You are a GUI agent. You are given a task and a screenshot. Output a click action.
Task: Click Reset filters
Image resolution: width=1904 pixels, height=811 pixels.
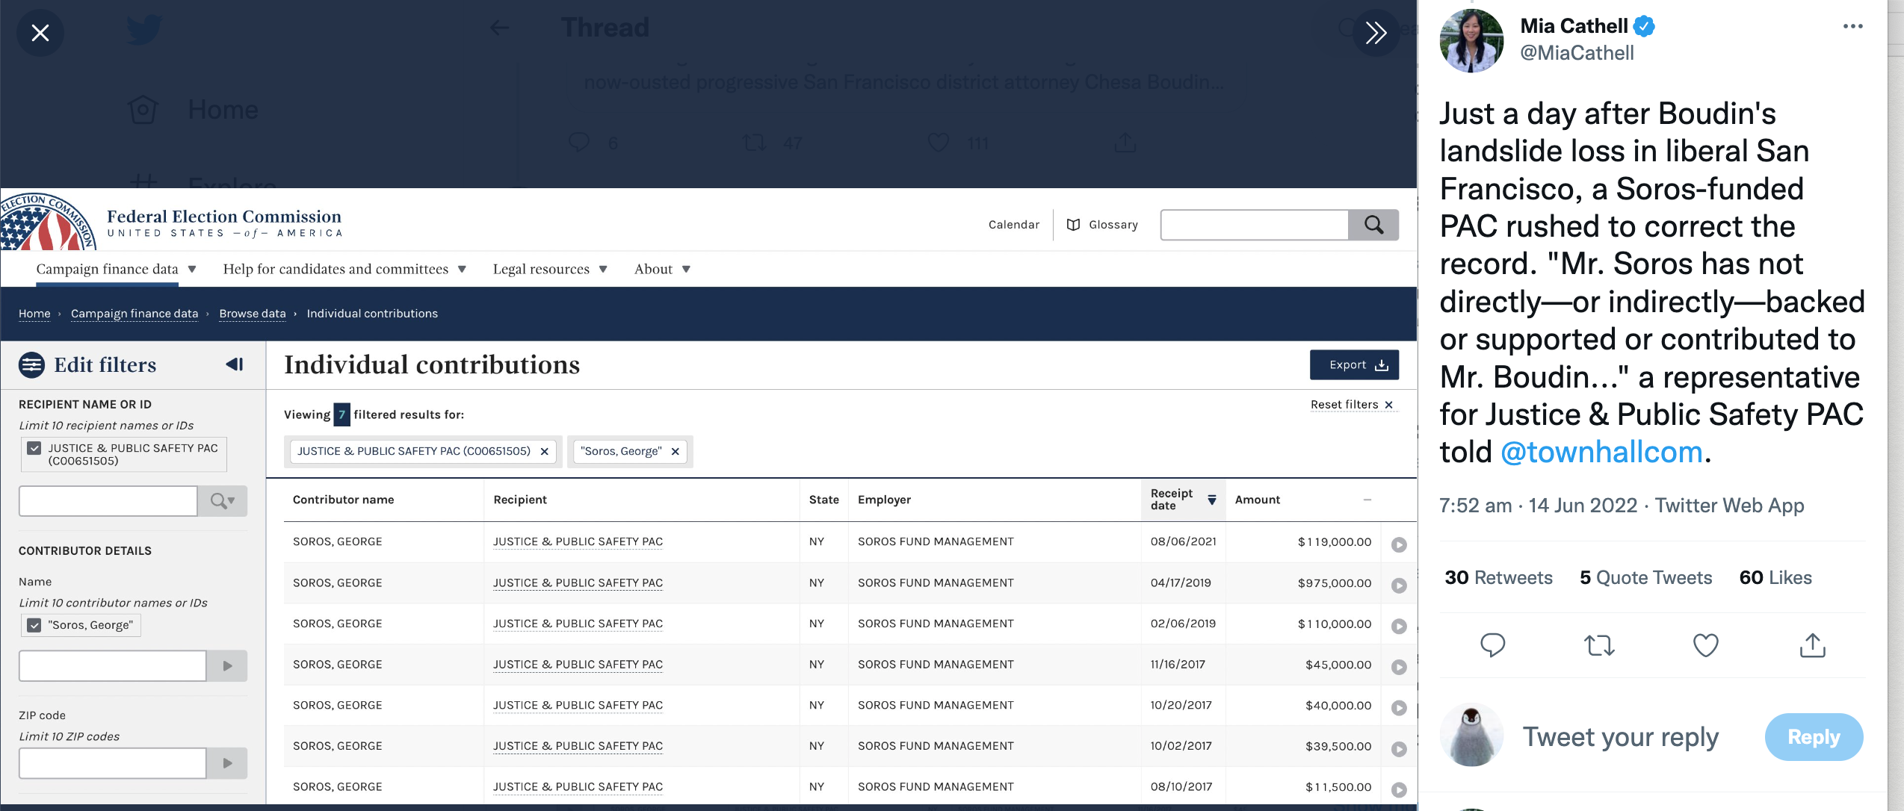pos(1352,405)
